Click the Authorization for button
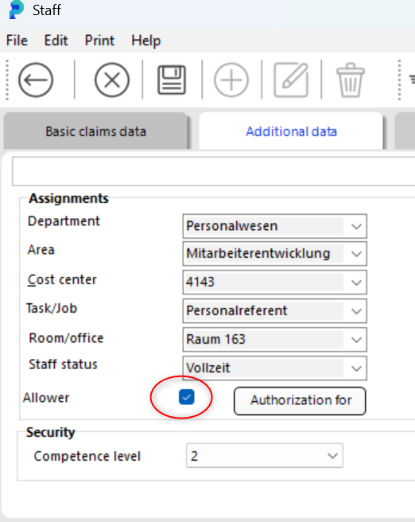 (300, 401)
